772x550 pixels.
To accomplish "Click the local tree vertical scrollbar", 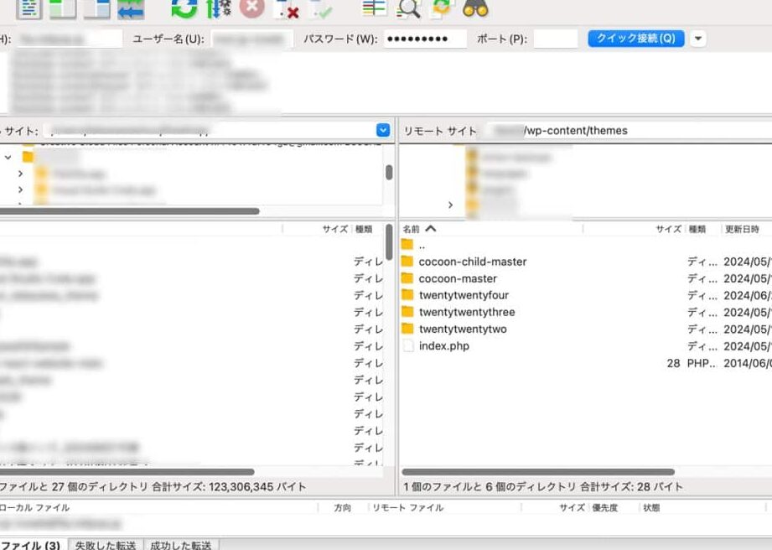I will (x=389, y=173).
